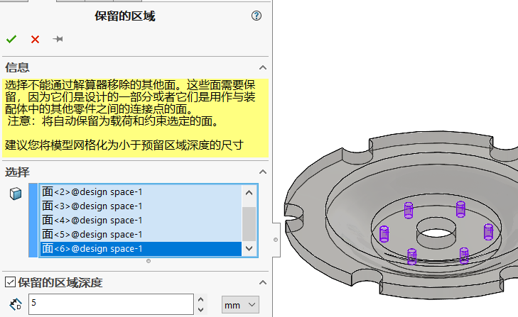
Task: Select 面<3>@design space-1 in list
Action: click(141, 206)
